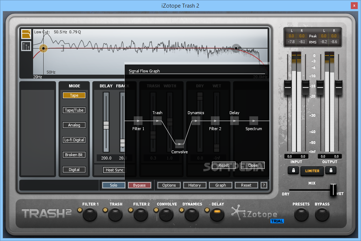Toggle the Host Sync button

click(115, 170)
